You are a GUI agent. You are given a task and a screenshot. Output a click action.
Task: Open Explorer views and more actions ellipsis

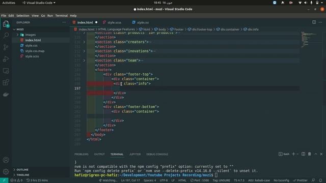click(x=64, y=22)
